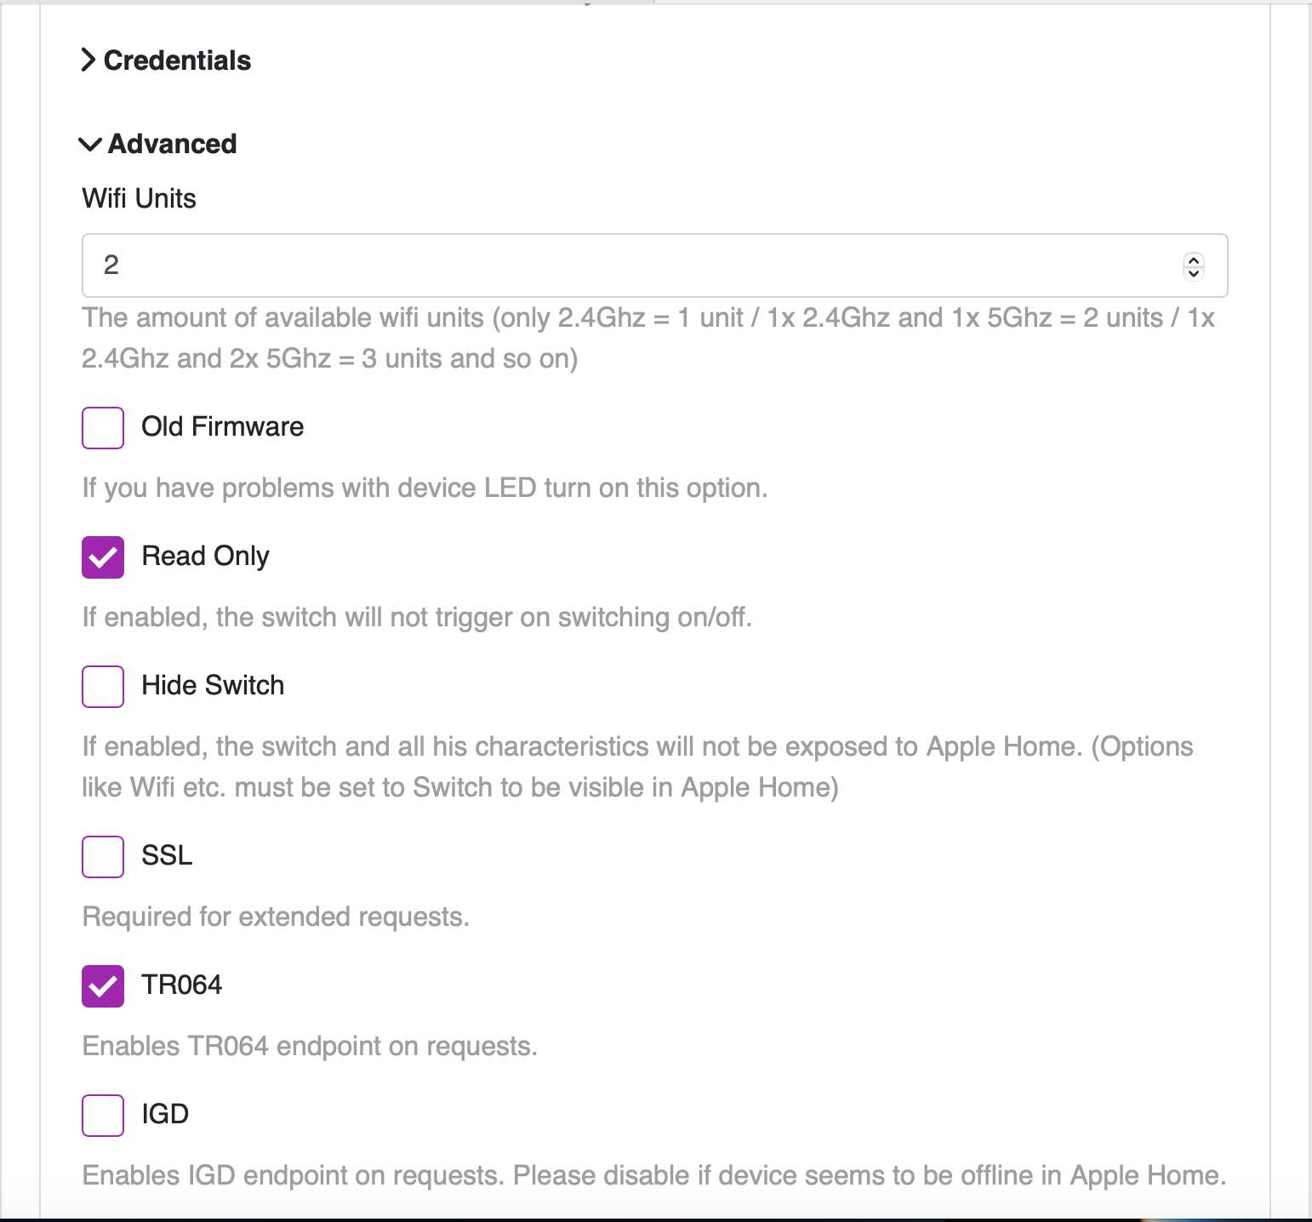
Task: Click the Read Only label text
Action: [x=205, y=556]
